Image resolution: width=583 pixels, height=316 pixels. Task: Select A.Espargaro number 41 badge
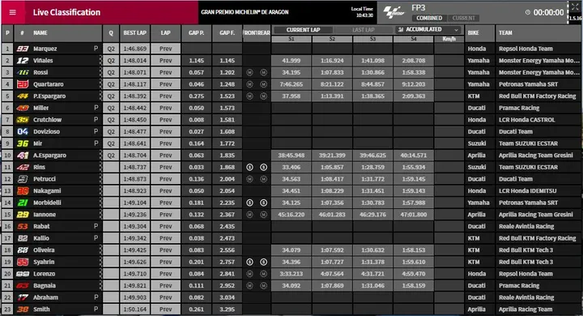click(x=23, y=156)
